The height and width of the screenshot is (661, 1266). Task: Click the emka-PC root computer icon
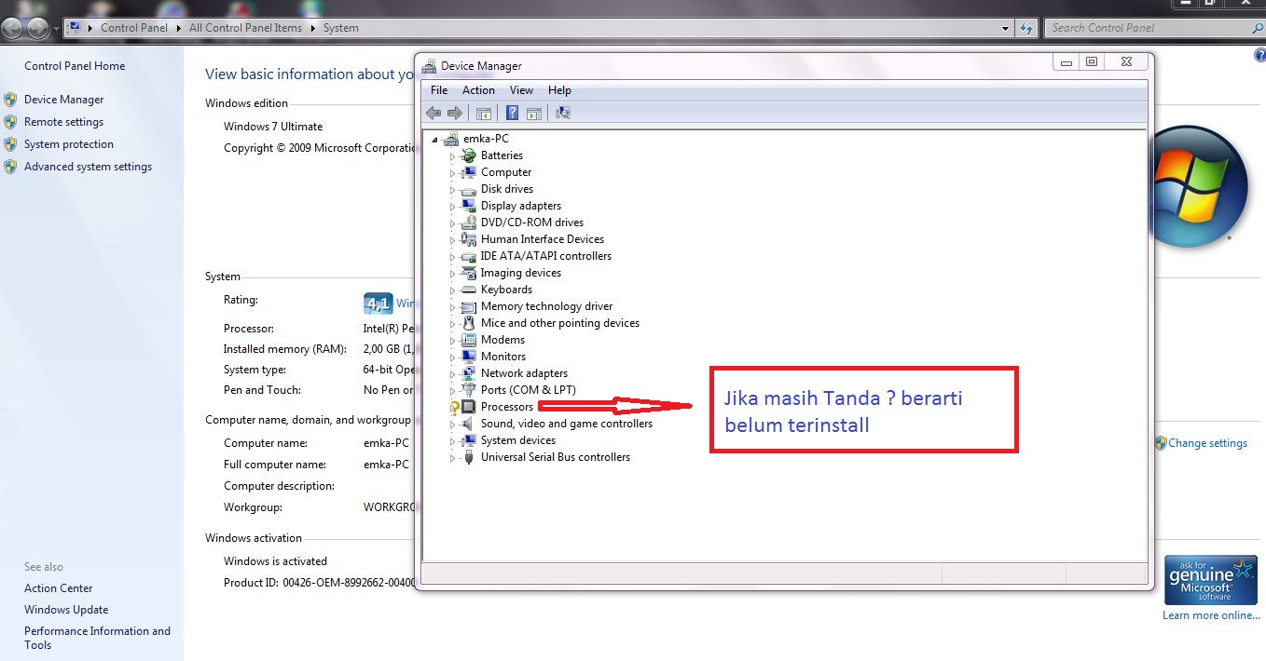click(451, 139)
